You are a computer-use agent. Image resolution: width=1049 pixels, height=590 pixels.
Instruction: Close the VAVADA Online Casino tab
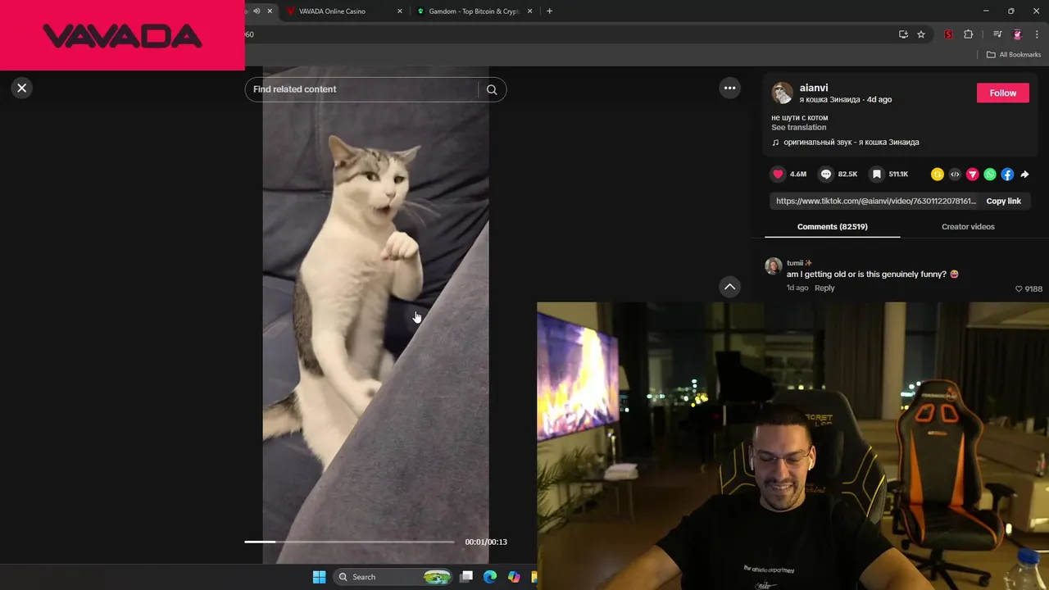(x=400, y=11)
